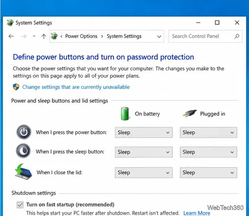Viewport: 249px width, 216px height.
Task: Open sleep button Plugged in dropdown
Action: click(x=208, y=152)
